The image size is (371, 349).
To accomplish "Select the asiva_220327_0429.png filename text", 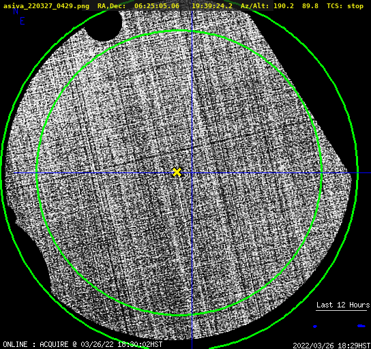I will (x=46, y=6).
